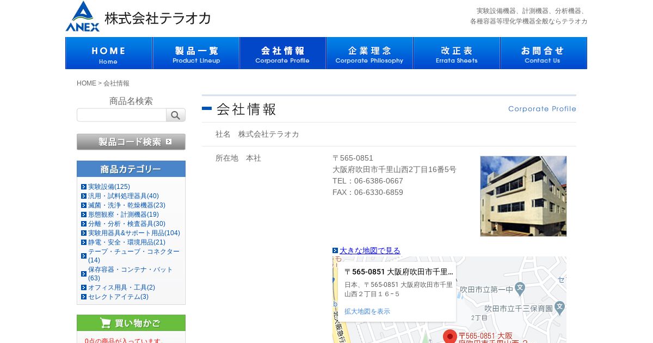653x343 pixels.
Task: Click arrow icon beside 大きな地図で見る
Action: tap(335, 250)
